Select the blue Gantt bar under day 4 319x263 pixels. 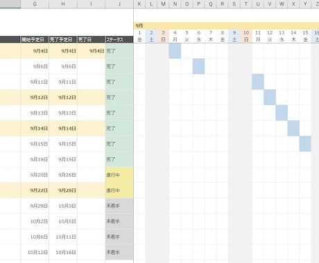click(x=175, y=51)
